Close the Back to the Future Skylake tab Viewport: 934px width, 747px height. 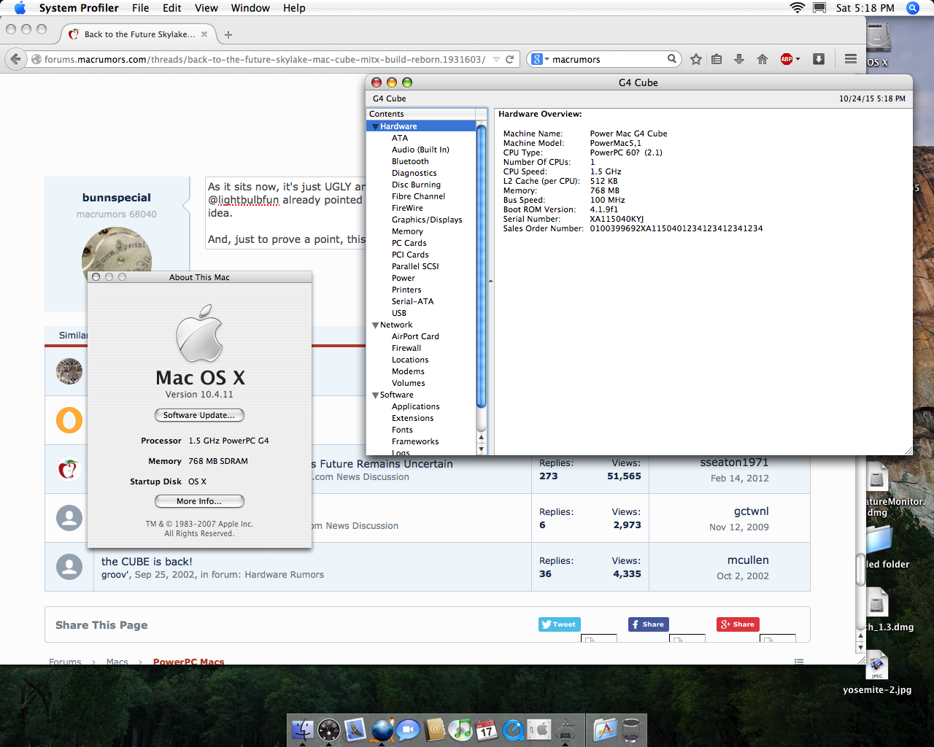(204, 34)
